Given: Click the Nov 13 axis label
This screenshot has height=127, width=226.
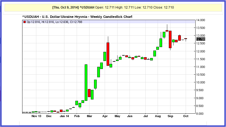Looking at the screenshot, I should [36, 116].
